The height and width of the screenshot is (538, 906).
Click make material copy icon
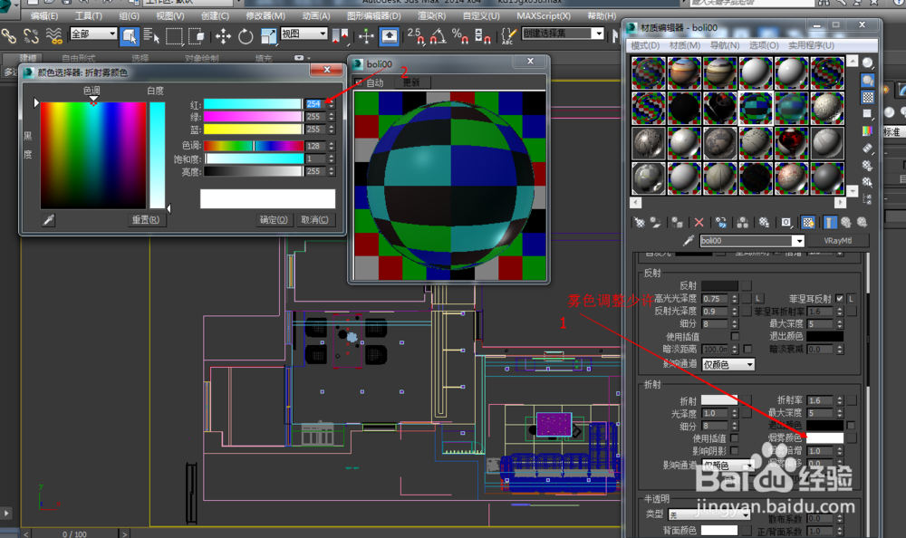721,223
